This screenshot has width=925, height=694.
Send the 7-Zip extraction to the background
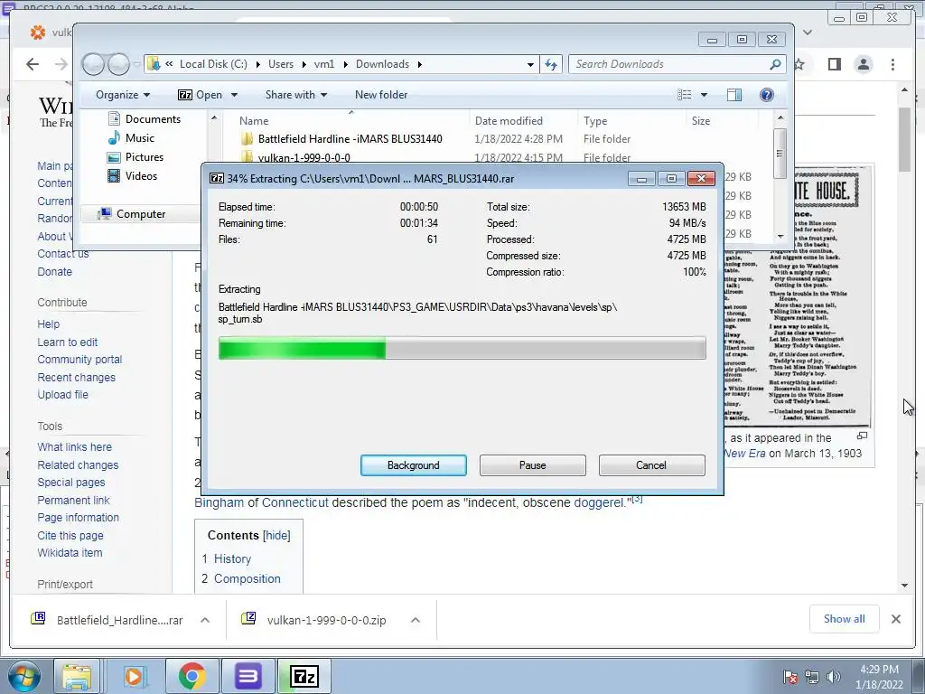coord(413,465)
